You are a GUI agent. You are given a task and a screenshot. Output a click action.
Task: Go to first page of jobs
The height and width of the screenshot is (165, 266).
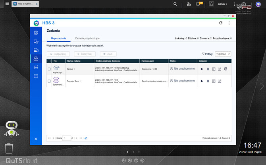click(49, 138)
